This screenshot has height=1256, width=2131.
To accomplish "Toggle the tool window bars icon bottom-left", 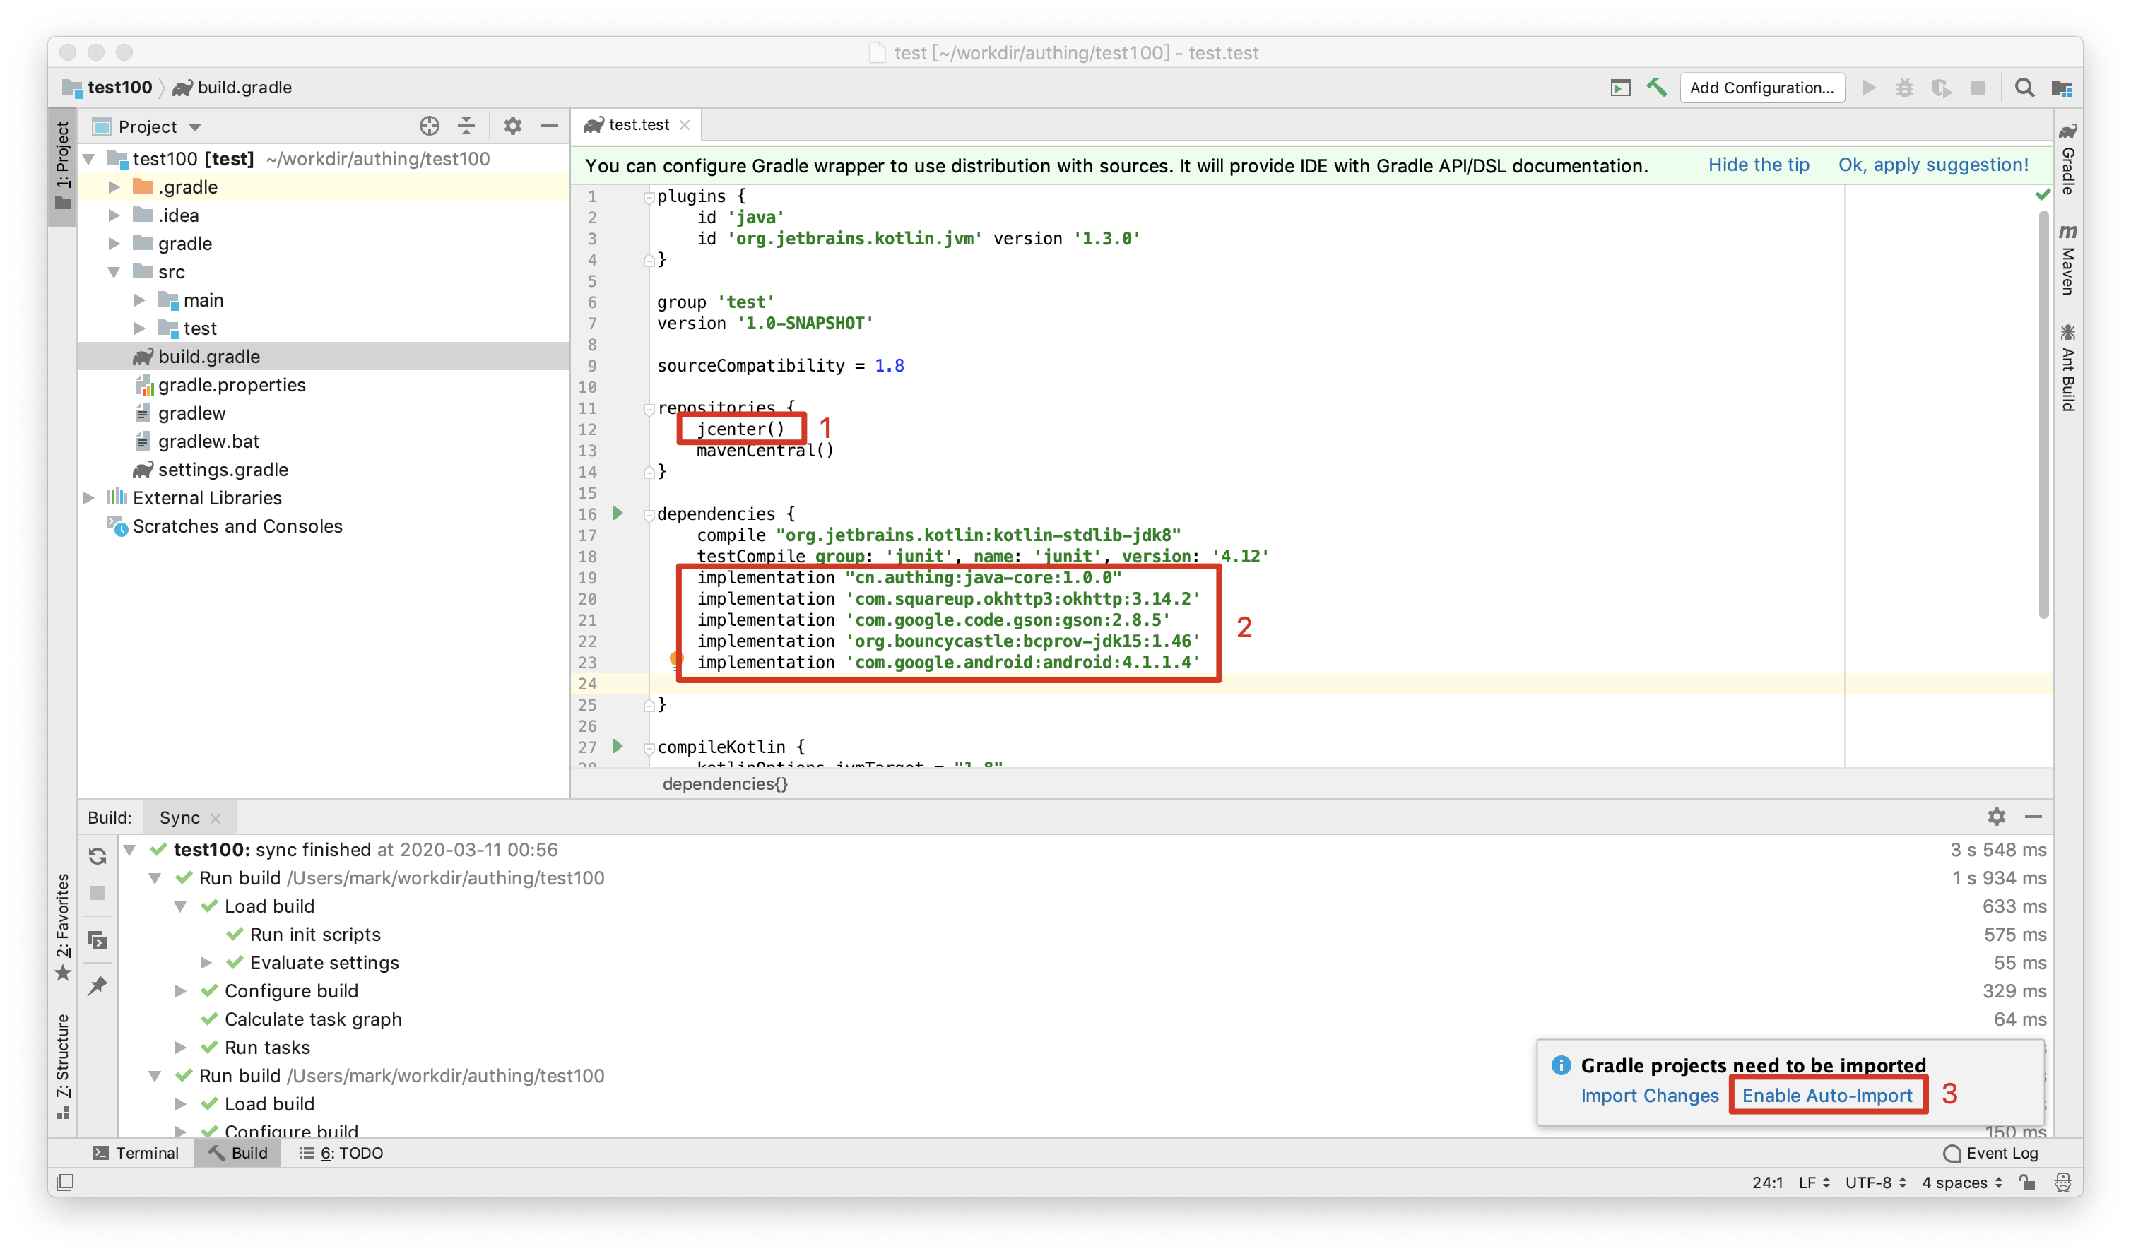I will [x=65, y=1183].
